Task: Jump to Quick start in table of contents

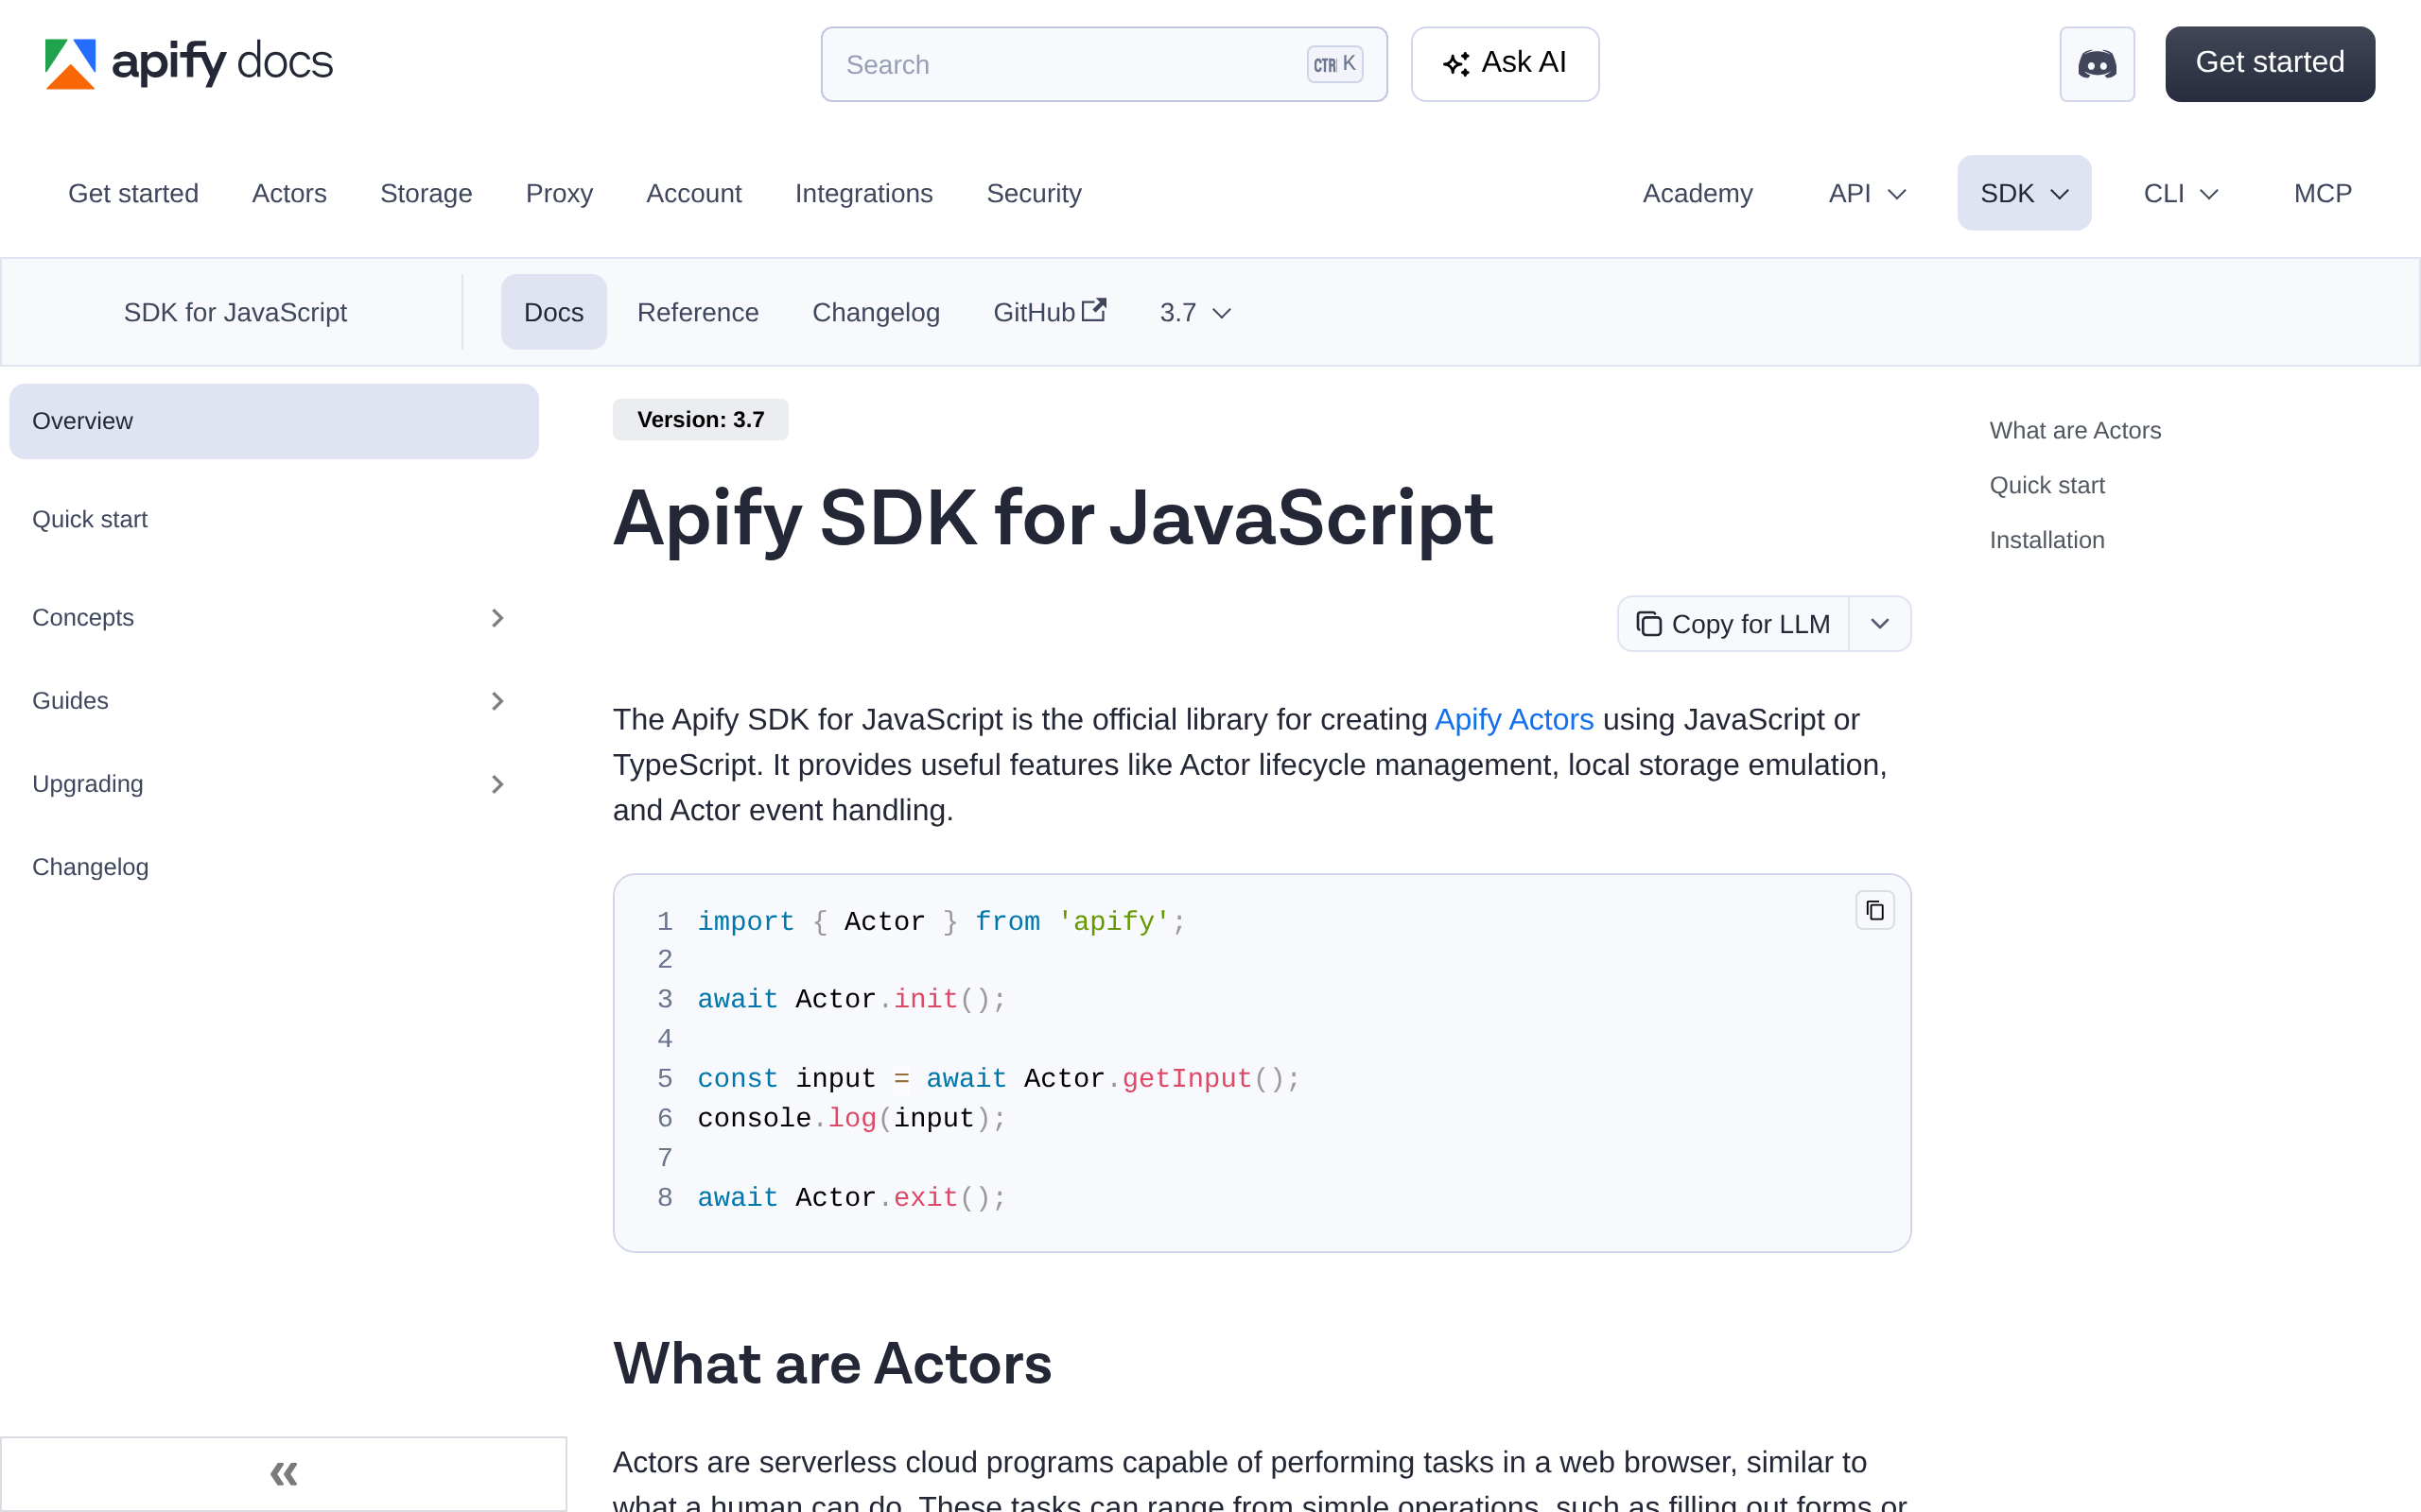Action: tap(2047, 485)
